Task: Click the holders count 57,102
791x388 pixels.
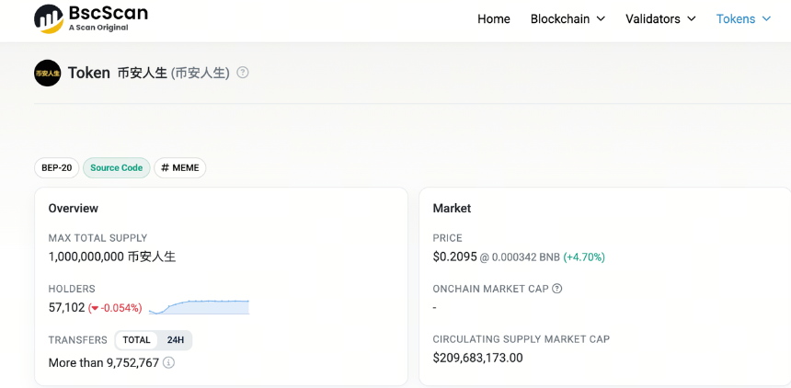Action: [66, 307]
